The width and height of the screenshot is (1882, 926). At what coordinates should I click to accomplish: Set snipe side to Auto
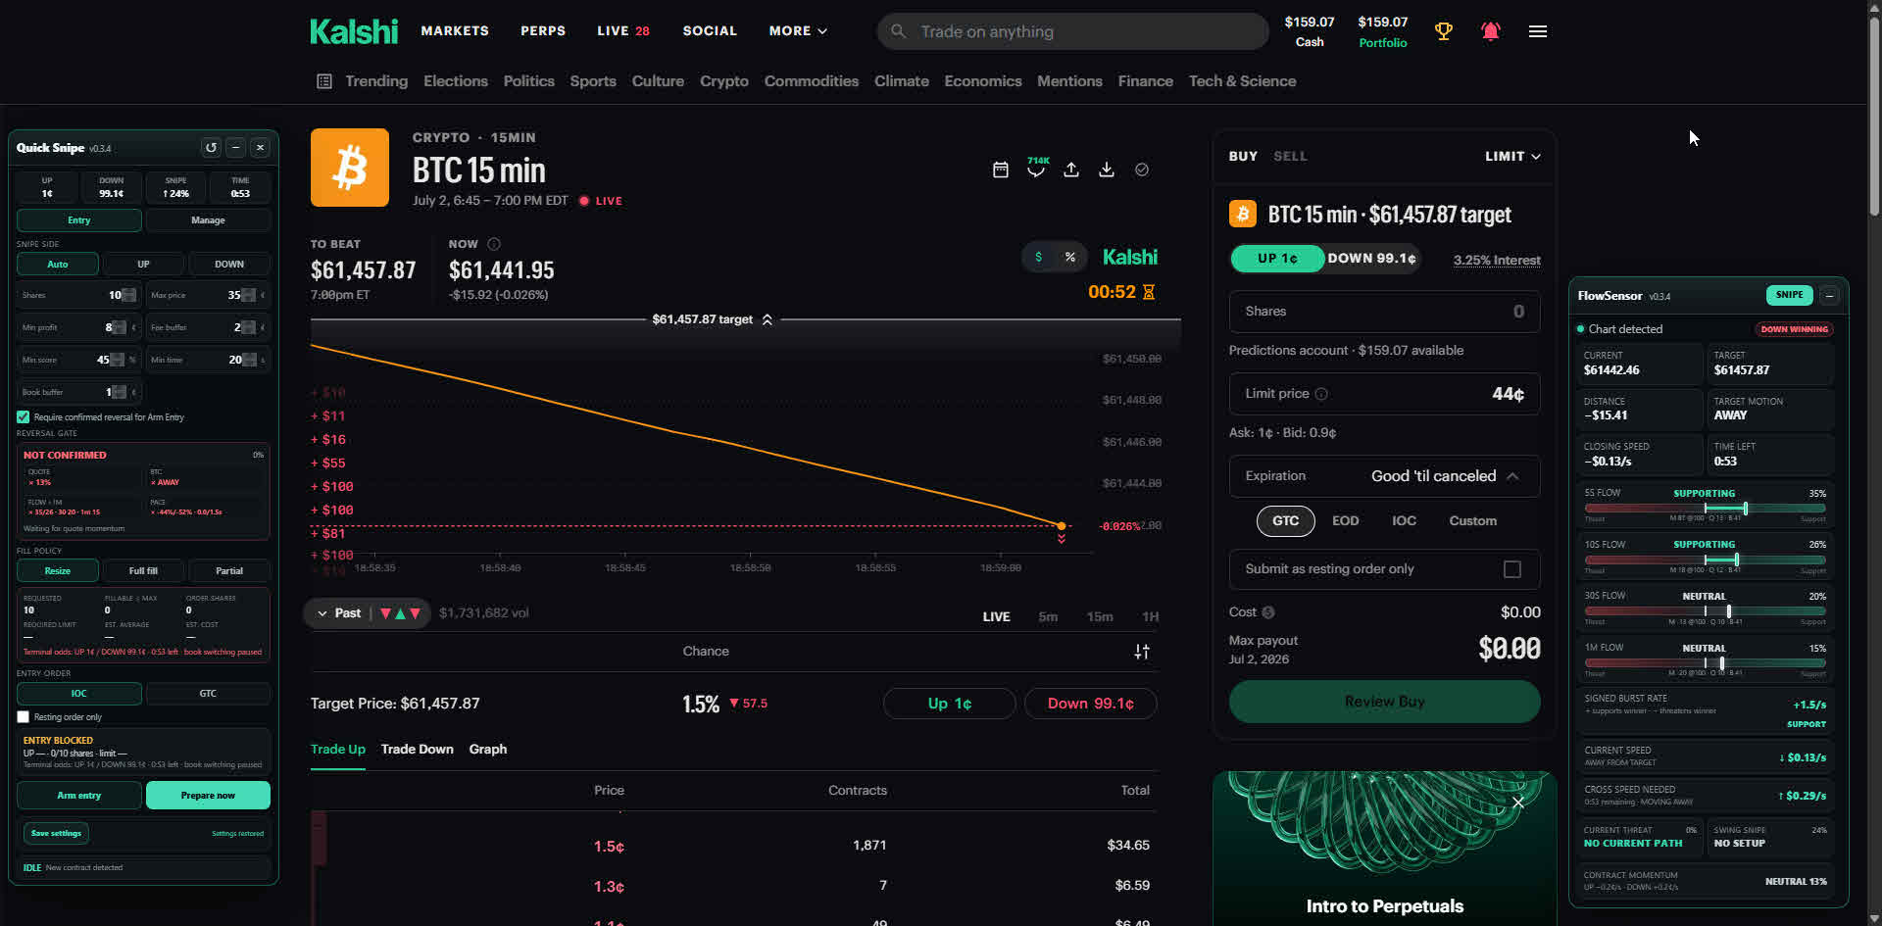coord(58,264)
